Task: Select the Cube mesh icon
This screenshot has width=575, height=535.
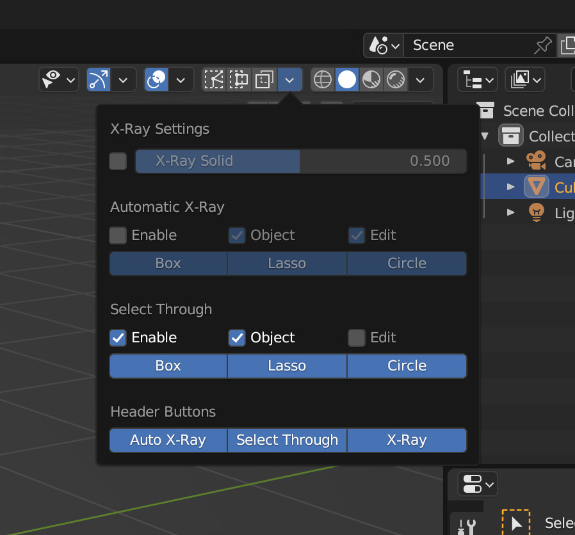Action: click(x=537, y=187)
